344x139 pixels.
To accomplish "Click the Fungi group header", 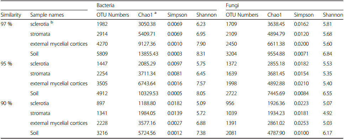I will pos(231,5).
